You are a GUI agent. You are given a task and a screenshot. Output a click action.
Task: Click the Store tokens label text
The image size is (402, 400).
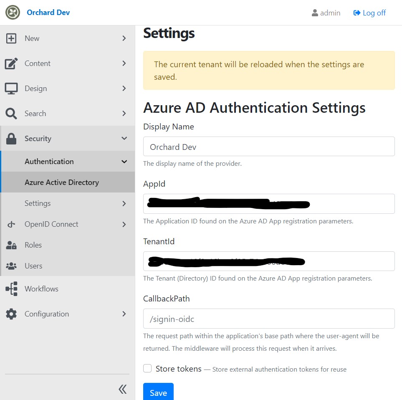178,369
